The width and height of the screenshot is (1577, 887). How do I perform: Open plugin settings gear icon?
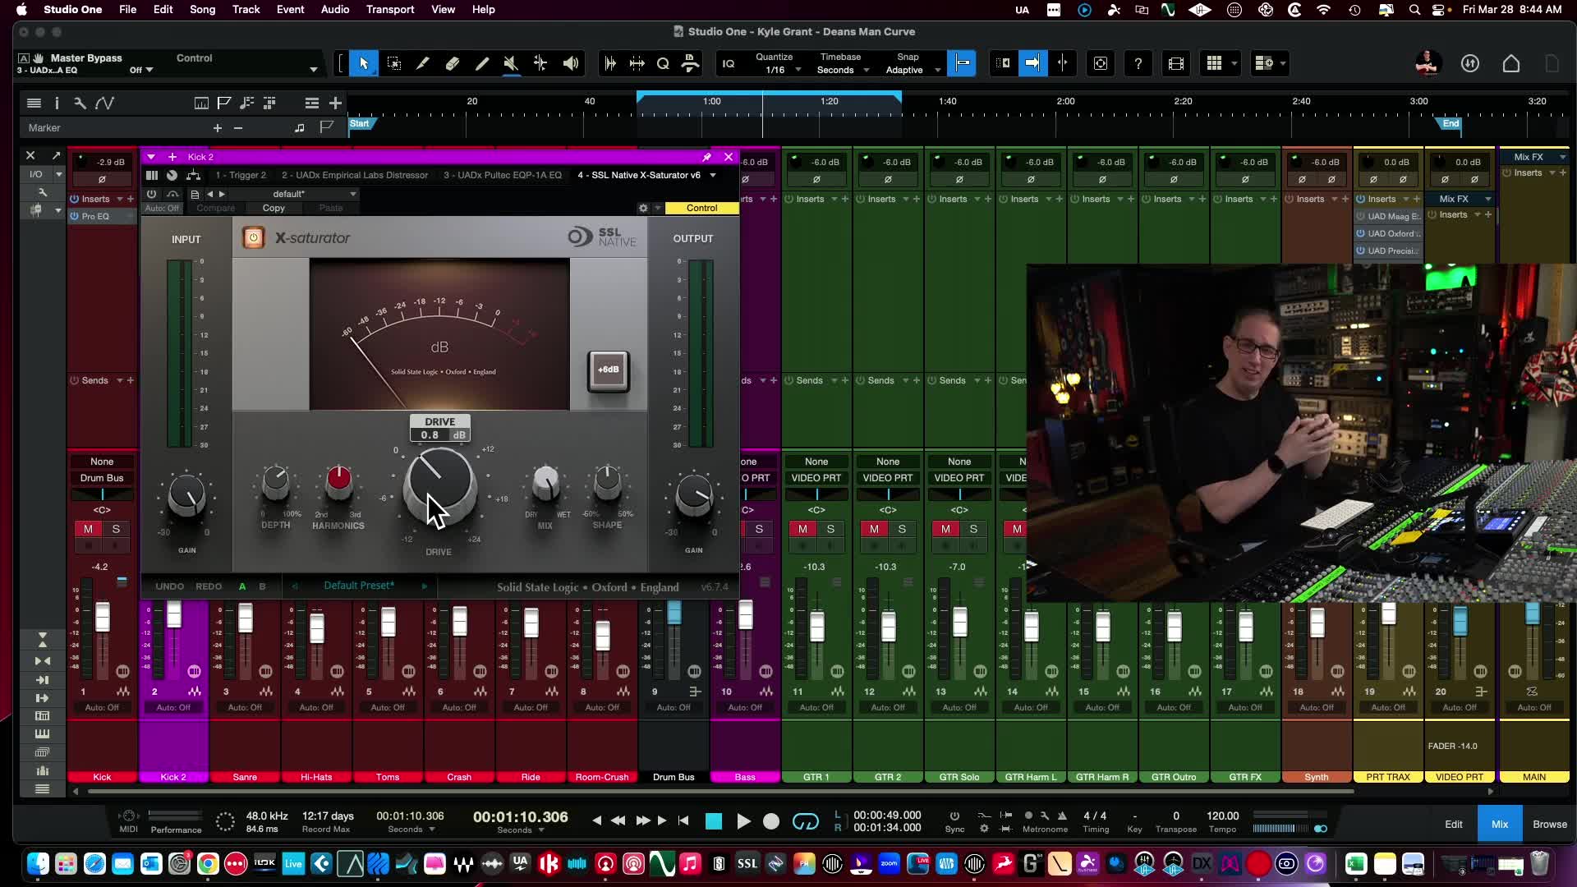(643, 208)
